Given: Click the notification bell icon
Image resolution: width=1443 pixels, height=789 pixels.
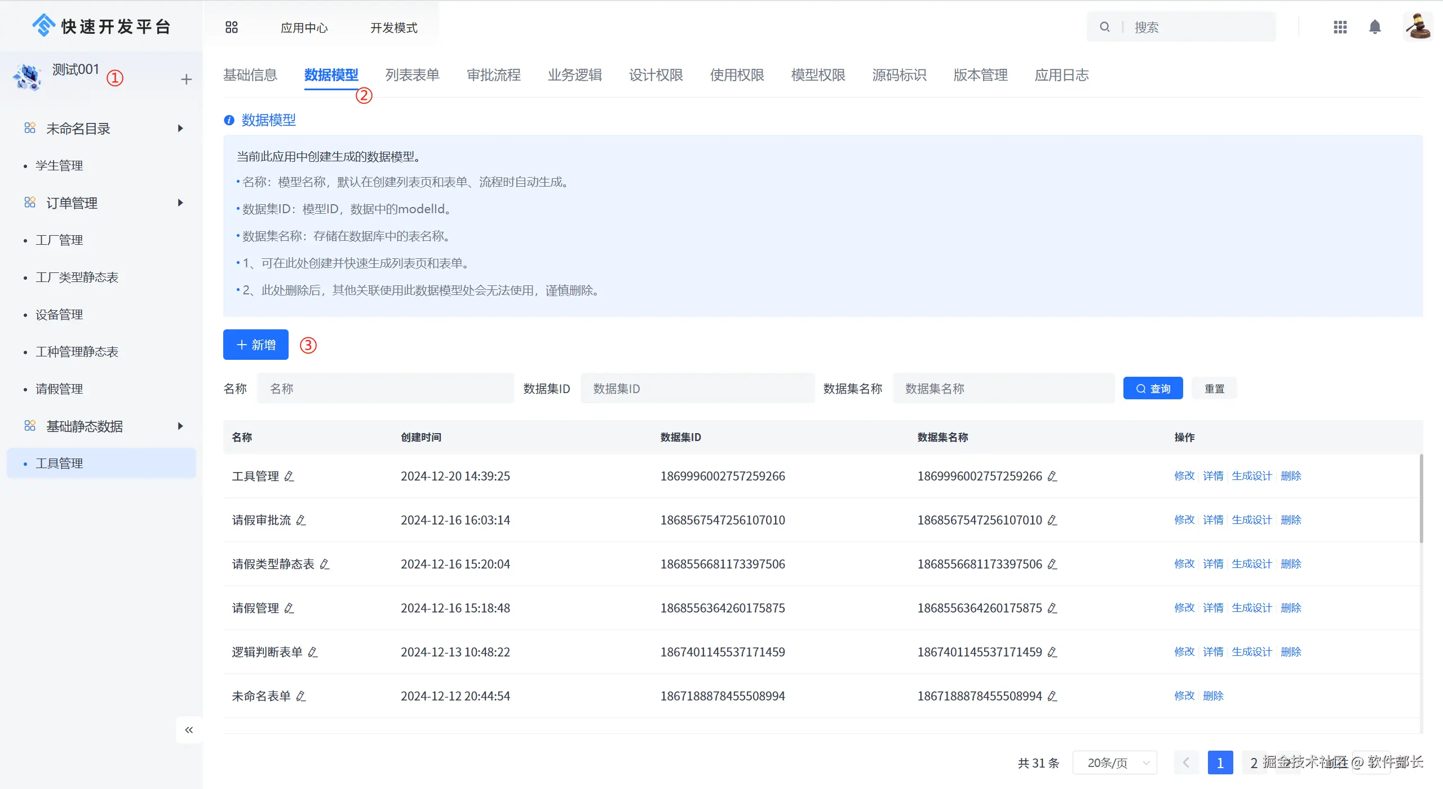Looking at the screenshot, I should point(1375,27).
